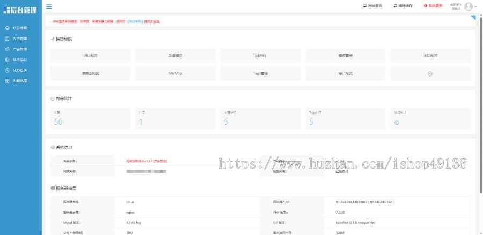Click the refresh icon beside 清除缓存

(395, 6)
